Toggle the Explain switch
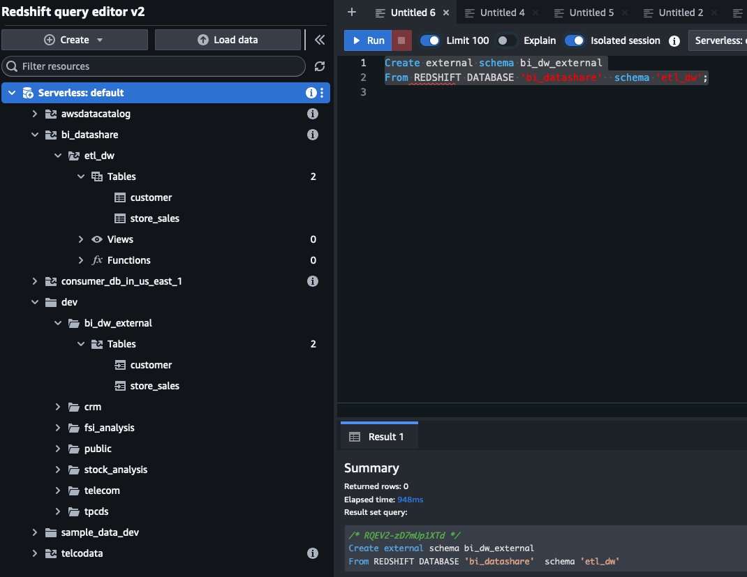The width and height of the screenshot is (747, 577). pos(506,40)
